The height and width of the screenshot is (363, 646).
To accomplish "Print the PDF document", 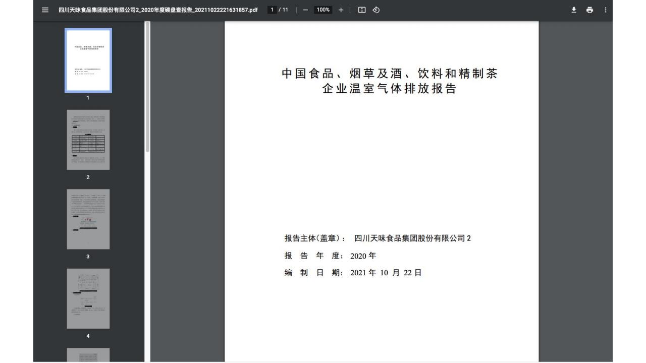I will (x=589, y=10).
